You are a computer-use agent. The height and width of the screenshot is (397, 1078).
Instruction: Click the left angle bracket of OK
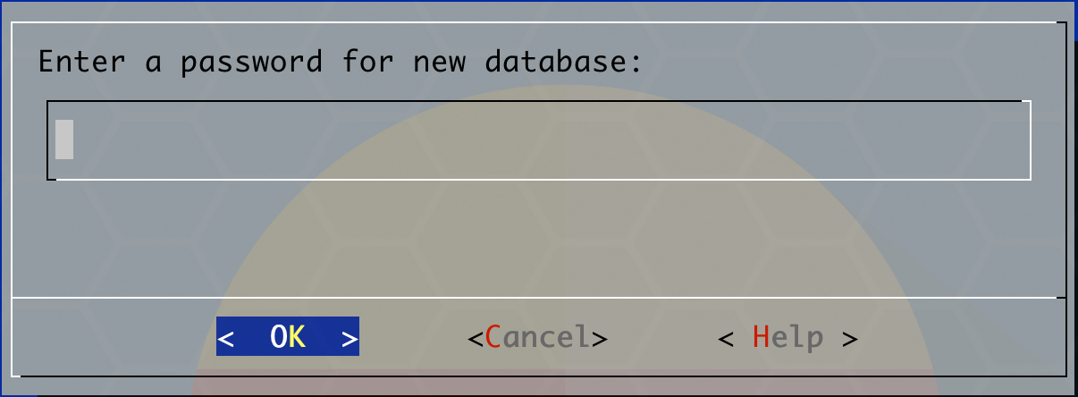(226, 338)
